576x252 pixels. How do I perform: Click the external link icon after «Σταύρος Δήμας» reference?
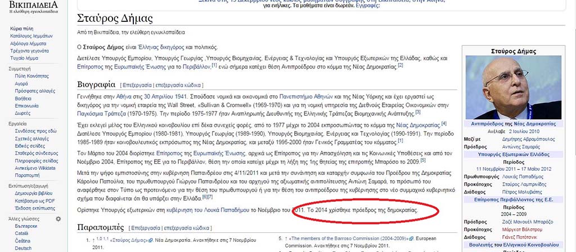coord(151,240)
